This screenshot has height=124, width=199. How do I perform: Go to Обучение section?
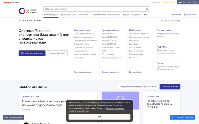pyautogui.click(x=176, y=15)
